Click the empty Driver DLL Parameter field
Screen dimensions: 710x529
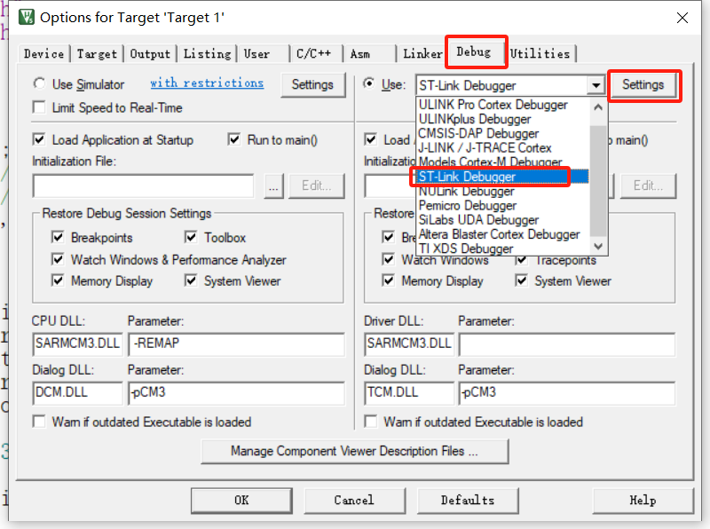(x=567, y=343)
